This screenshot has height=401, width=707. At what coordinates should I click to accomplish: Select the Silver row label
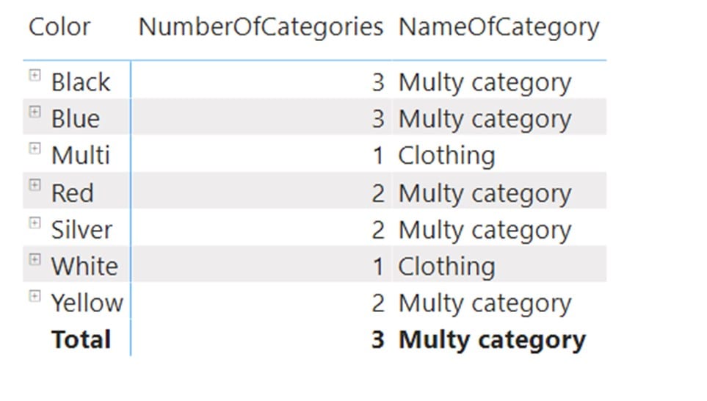(x=81, y=230)
